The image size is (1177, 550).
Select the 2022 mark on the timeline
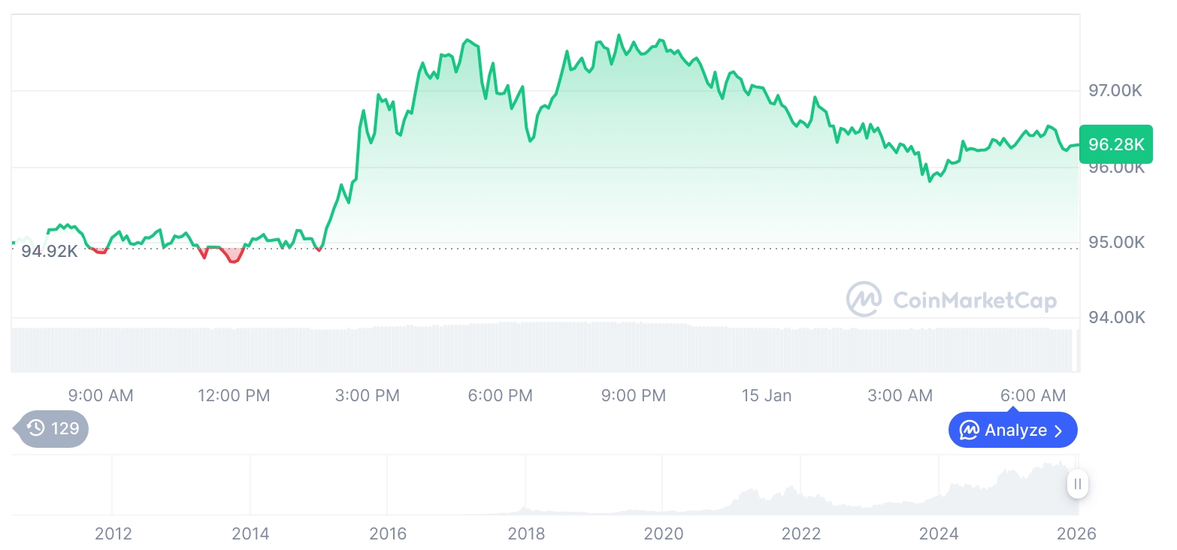(x=801, y=533)
